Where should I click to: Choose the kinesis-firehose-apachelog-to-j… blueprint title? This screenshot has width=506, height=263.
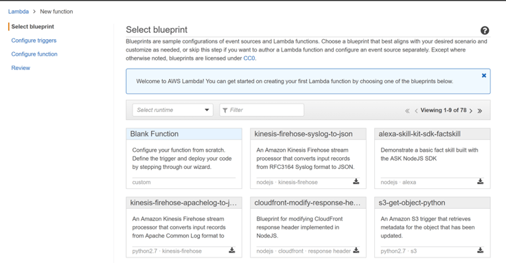tap(183, 203)
